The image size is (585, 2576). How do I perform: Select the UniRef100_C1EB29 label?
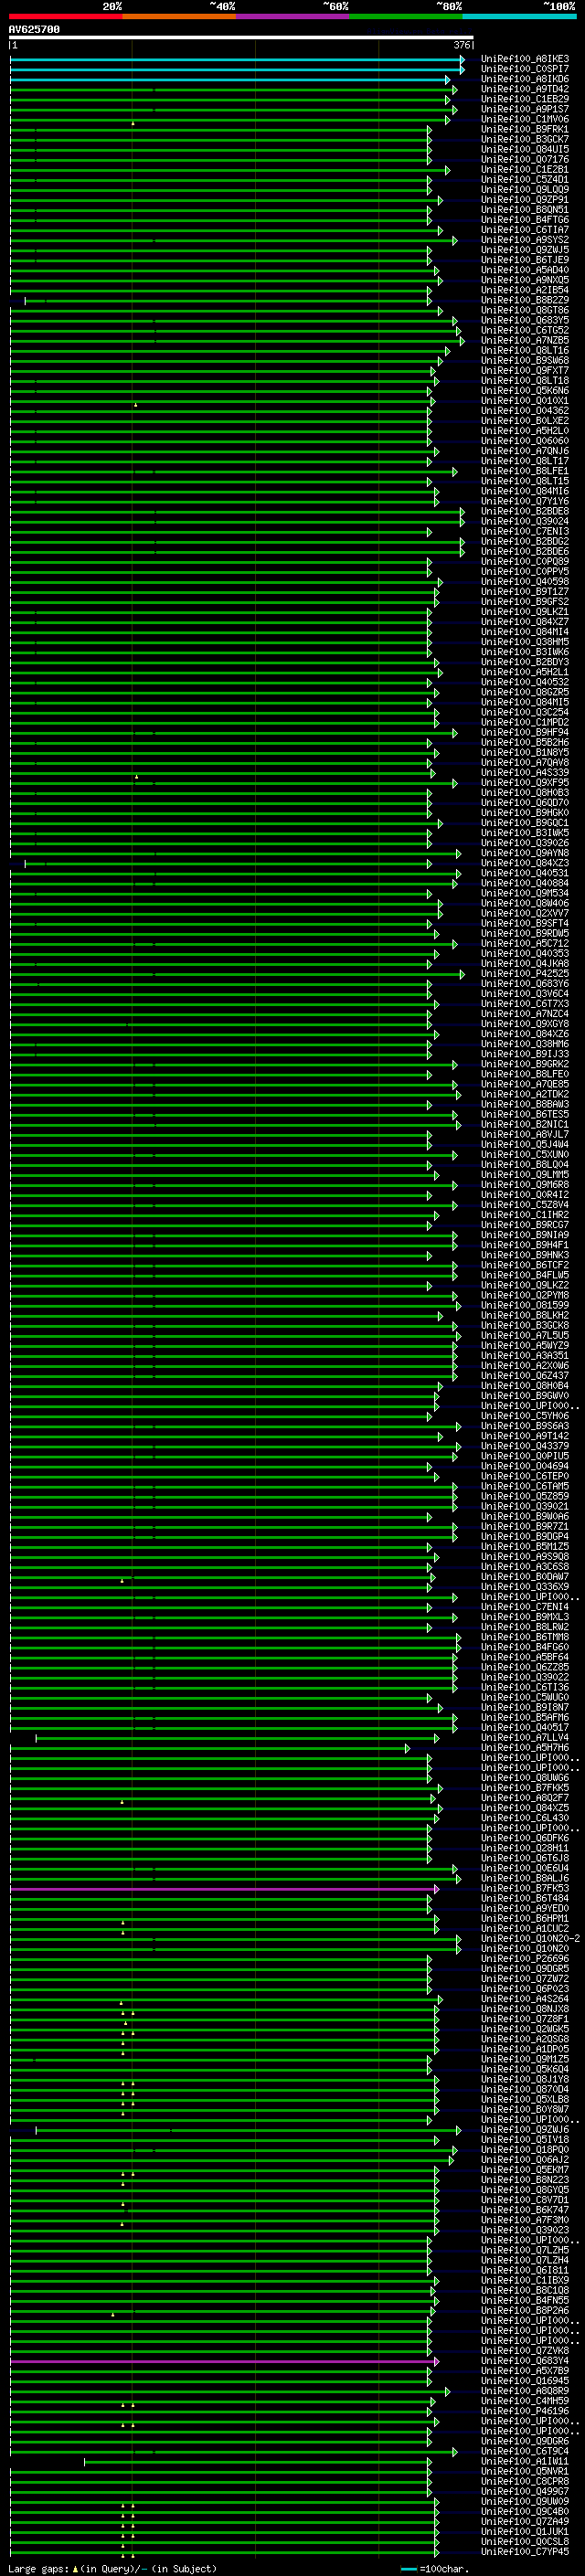[525, 99]
